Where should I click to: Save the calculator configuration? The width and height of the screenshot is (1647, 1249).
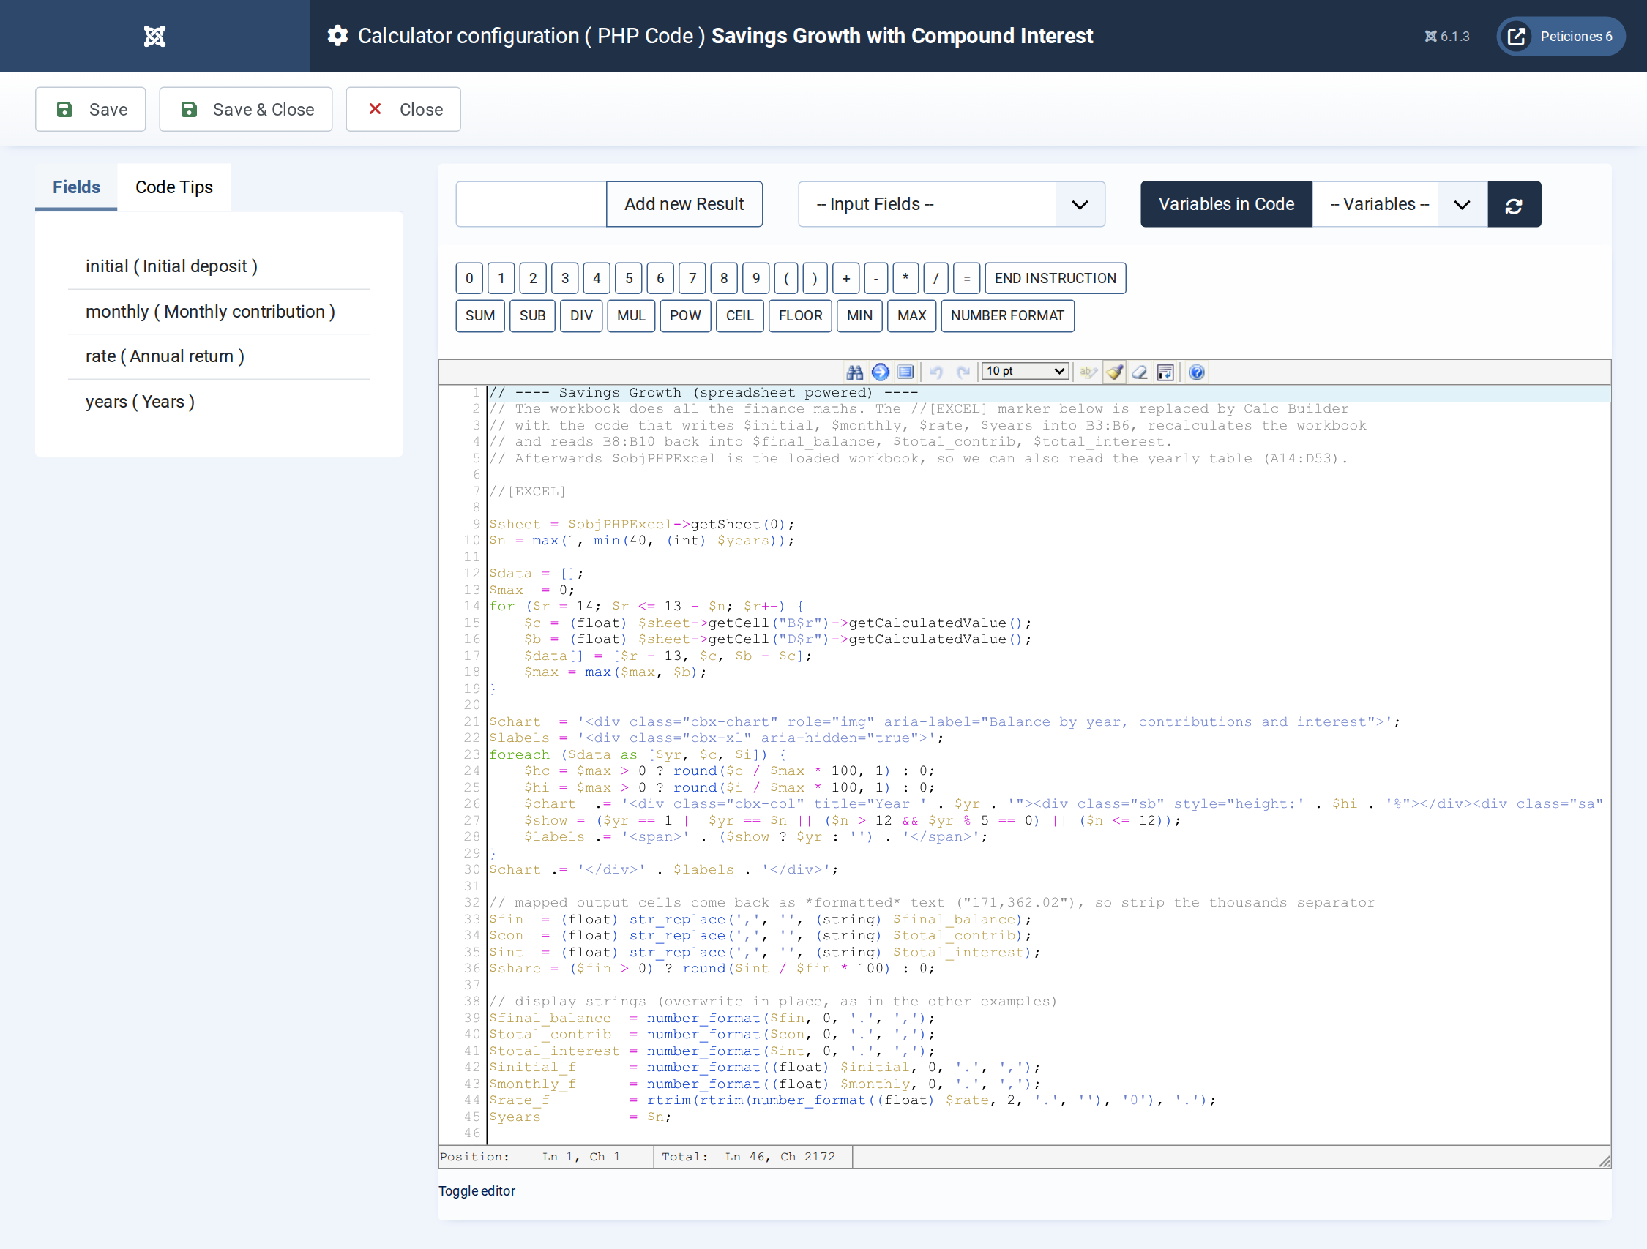coord(91,110)
